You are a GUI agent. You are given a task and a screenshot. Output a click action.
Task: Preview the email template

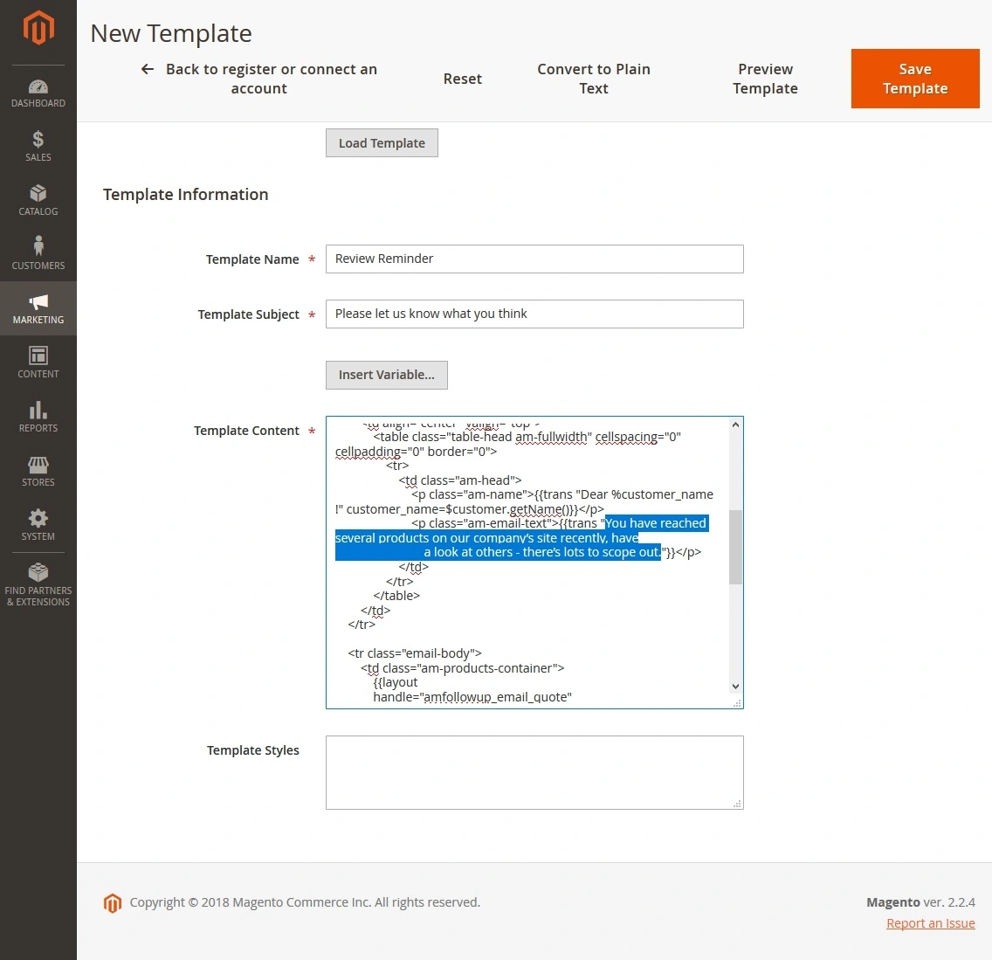pyautogui.click(x=765, y=79)
